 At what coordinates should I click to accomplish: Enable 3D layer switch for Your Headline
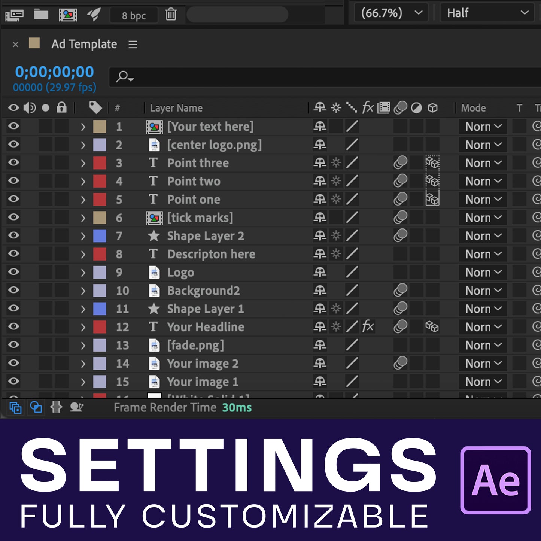pos(432,327)
